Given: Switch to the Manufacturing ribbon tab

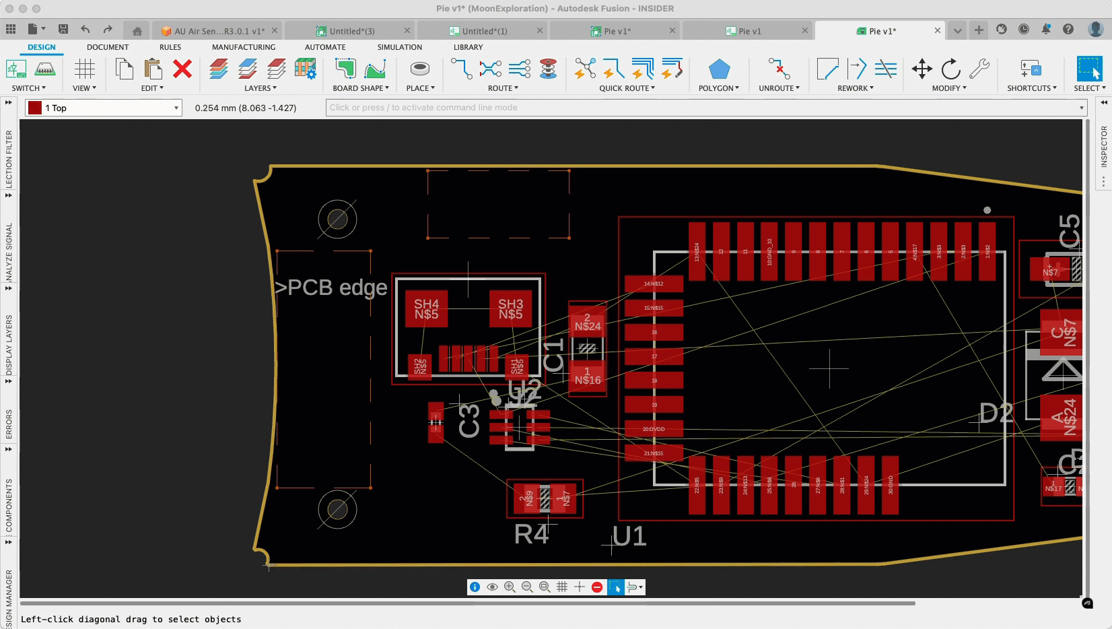Looking at the screenshot, I should click(x=243, y=47).
